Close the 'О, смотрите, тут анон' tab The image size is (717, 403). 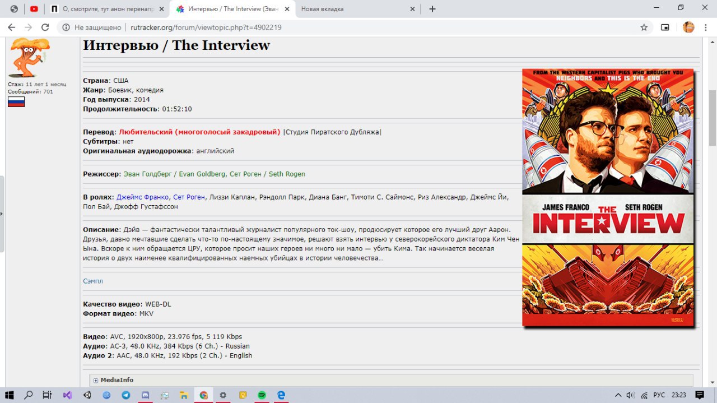pyautogui.click(x=162, y=9)
